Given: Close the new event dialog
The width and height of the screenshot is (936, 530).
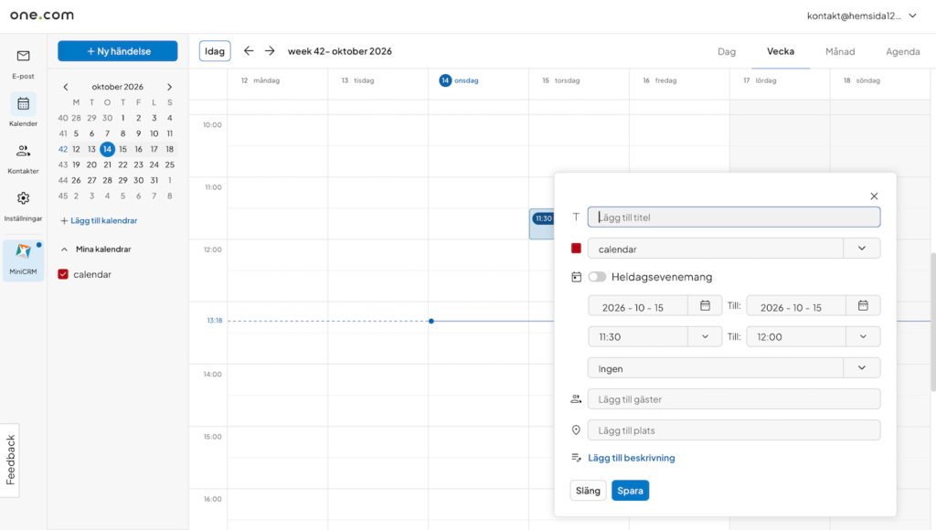Looking at the screenshot, I should pos(874,196).
